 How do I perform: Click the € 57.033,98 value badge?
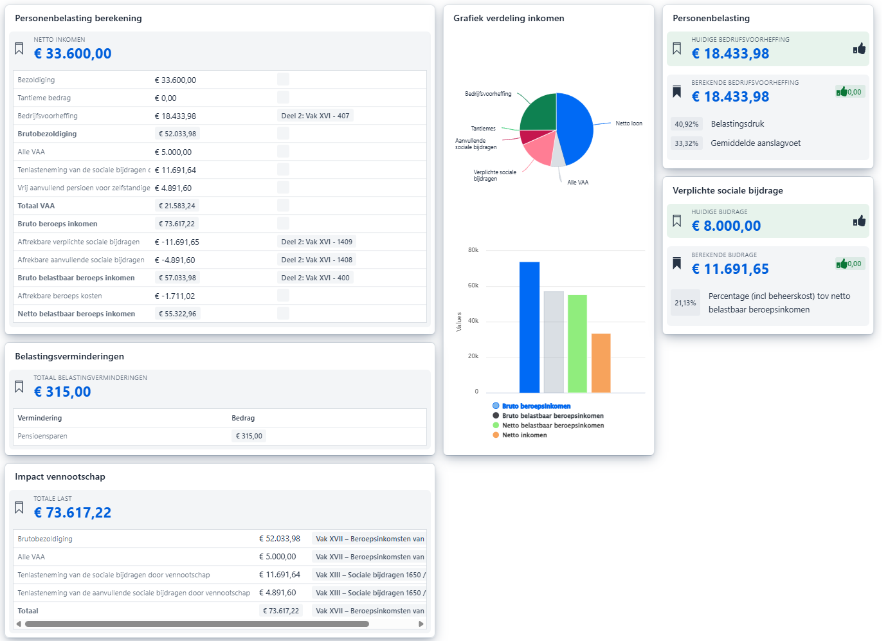pos(177,278)
